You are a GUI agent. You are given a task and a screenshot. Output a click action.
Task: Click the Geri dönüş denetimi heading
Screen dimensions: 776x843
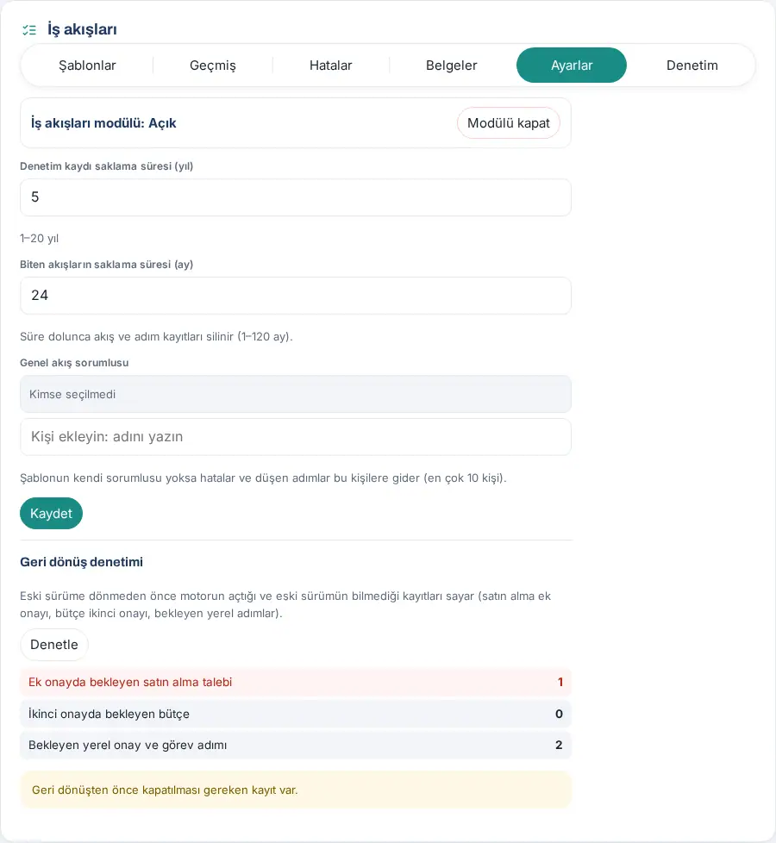point(82,562)
